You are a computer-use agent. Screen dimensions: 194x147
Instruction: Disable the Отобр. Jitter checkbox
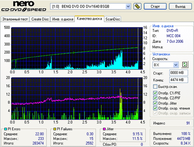(156, 103)
